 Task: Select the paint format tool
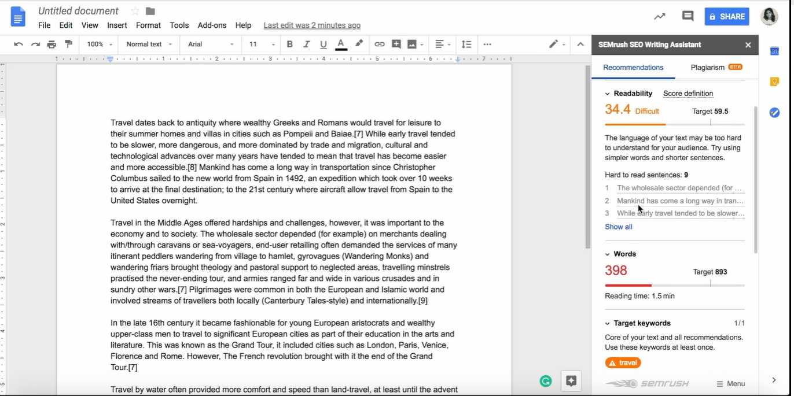[x=68, y=45]
